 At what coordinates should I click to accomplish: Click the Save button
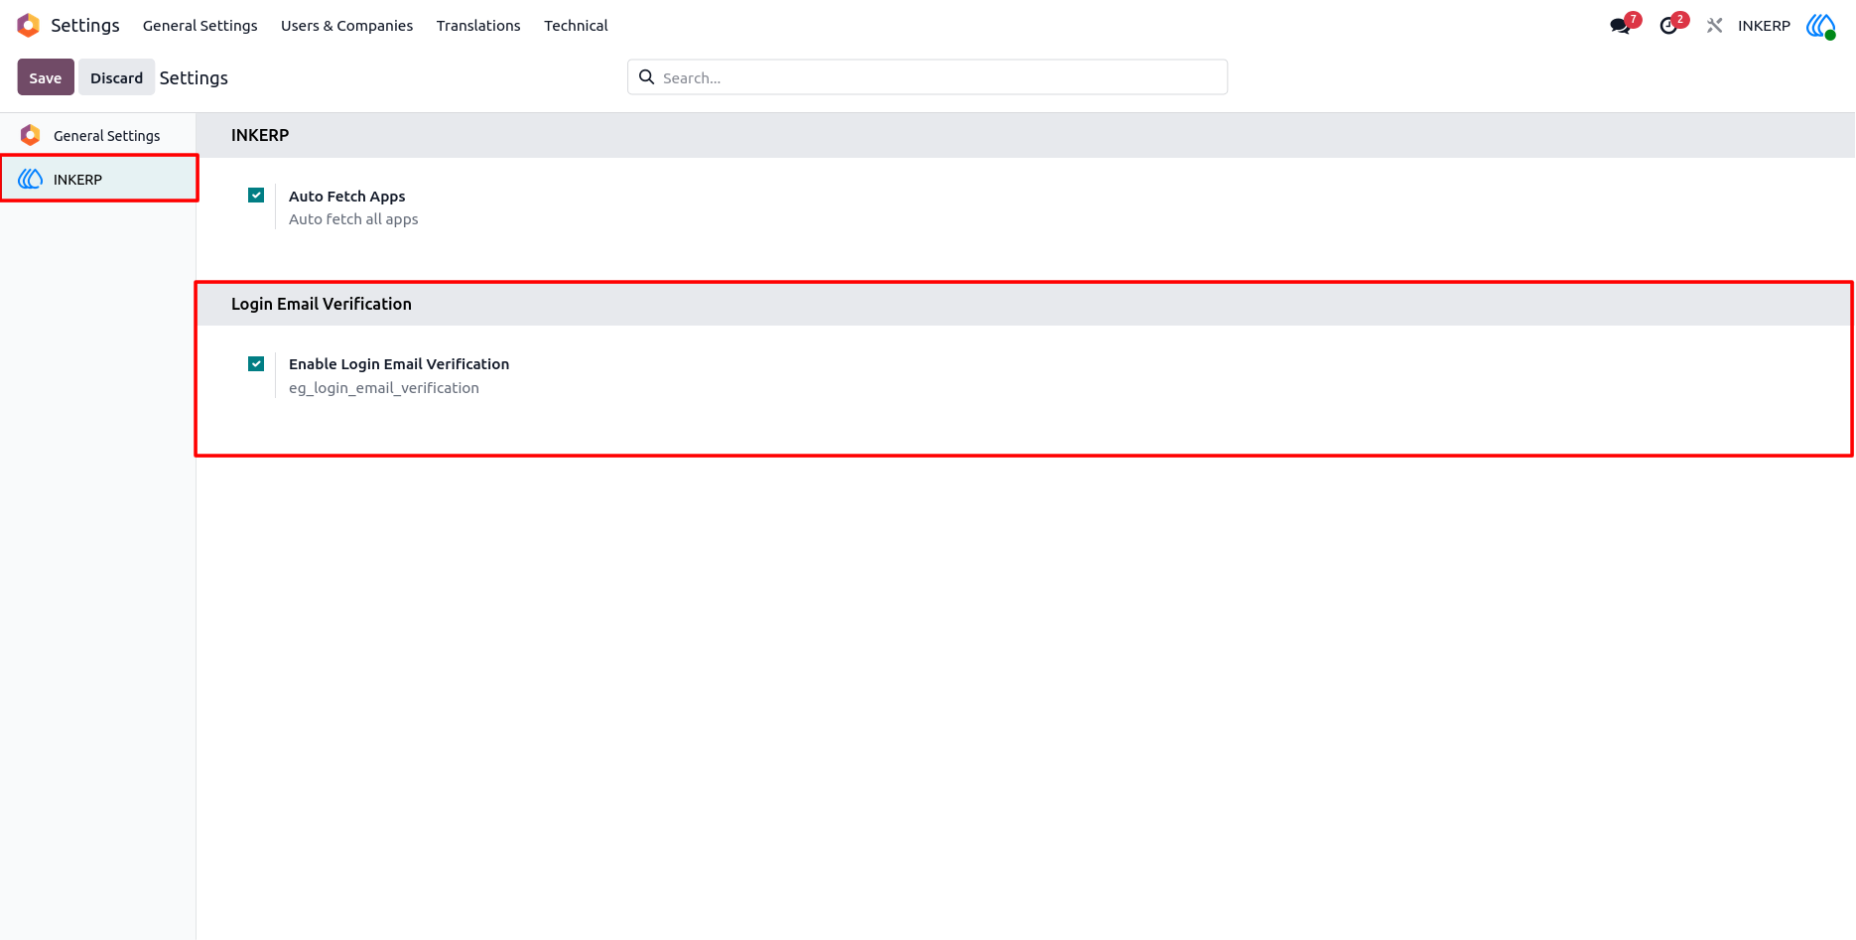[46, 77]
